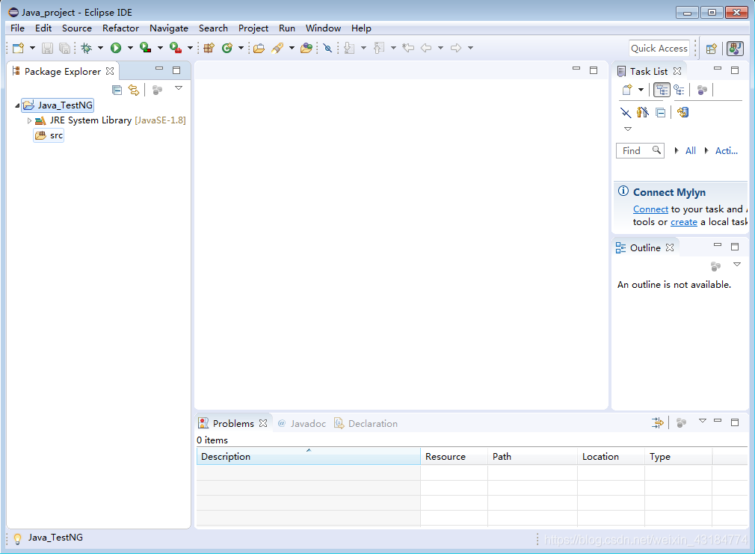
Task: Click the New Java Package icon
Action: tap(209, 48)
